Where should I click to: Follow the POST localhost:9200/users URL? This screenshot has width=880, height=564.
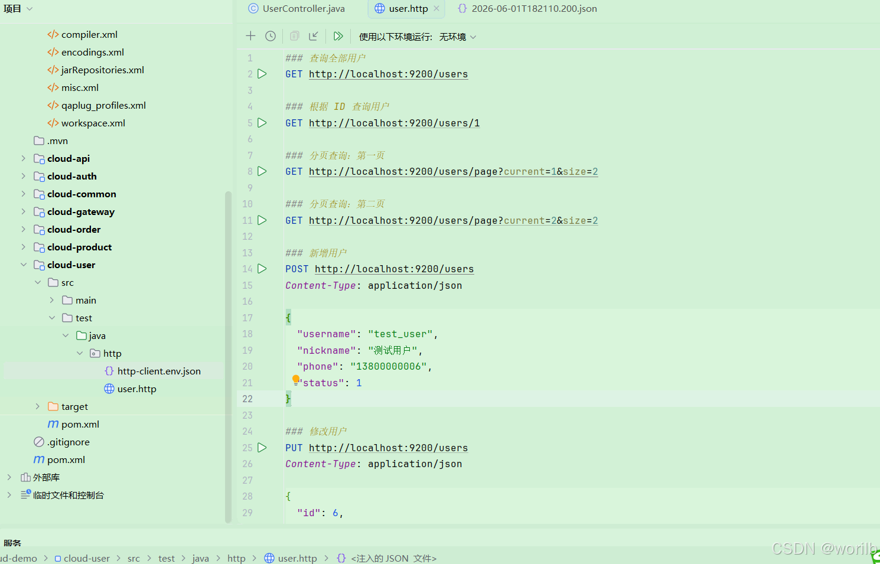tap(395, 269)
